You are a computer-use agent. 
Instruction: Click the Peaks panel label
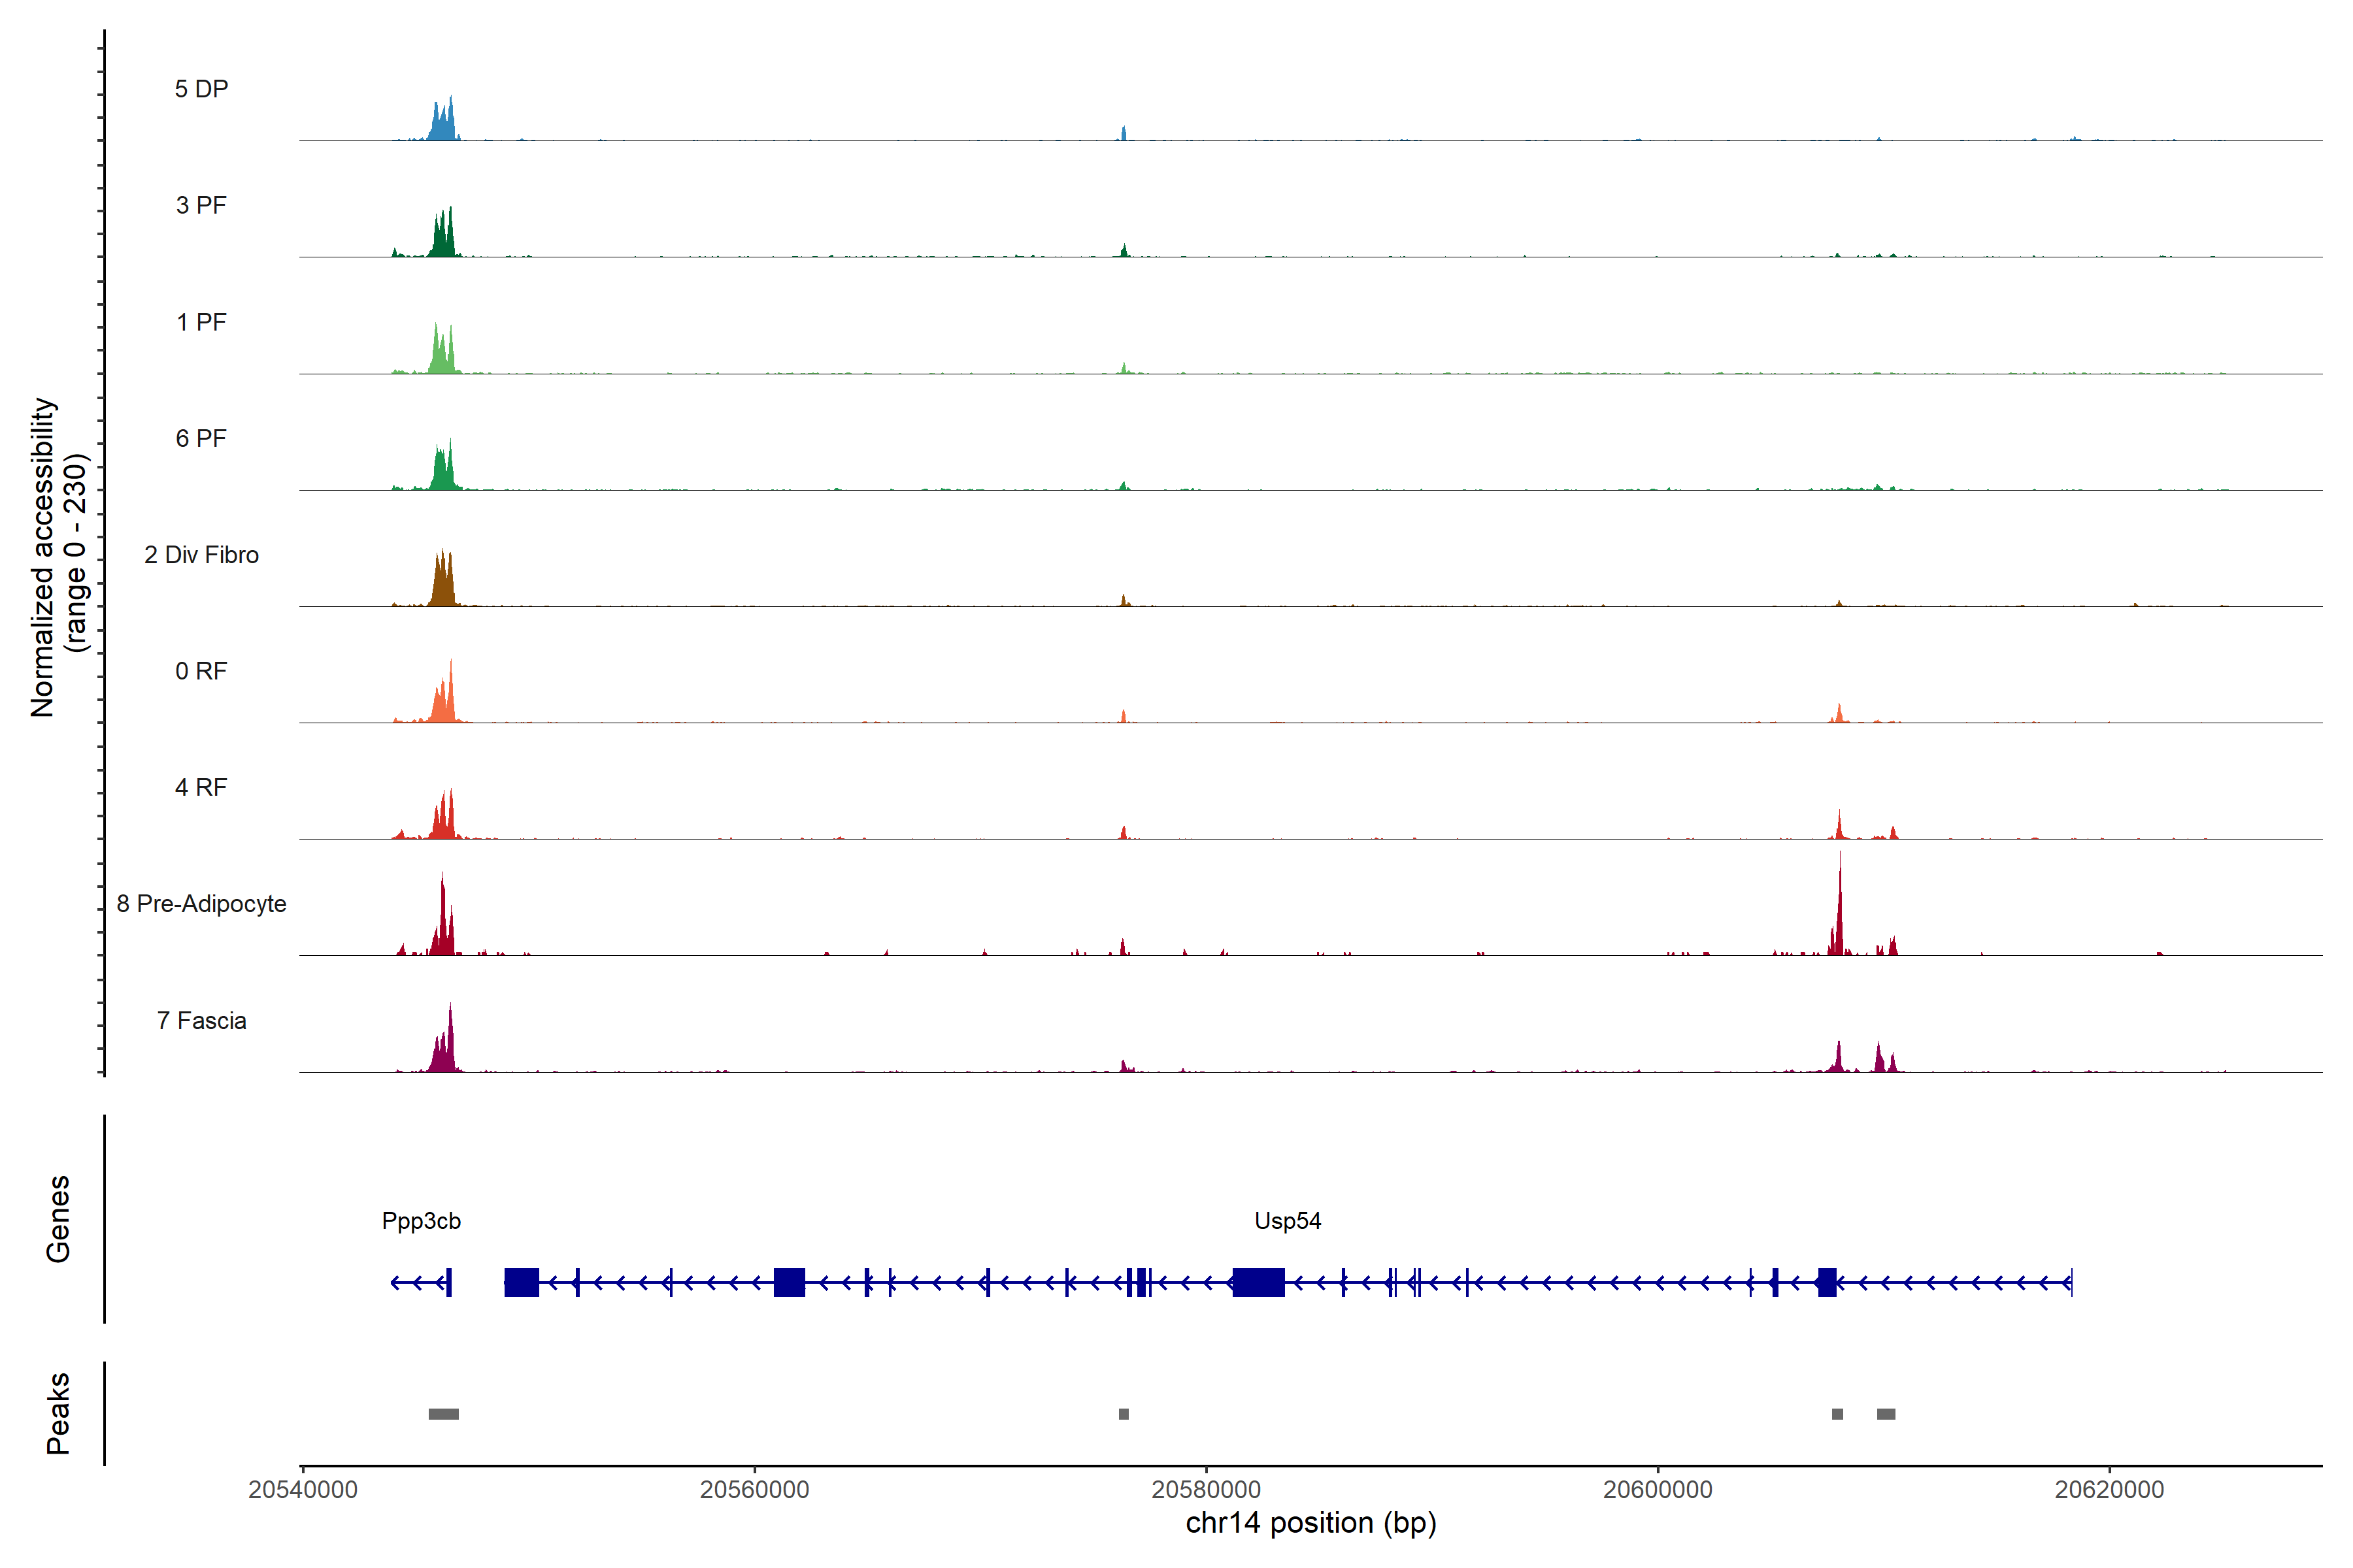(58, 1413)
